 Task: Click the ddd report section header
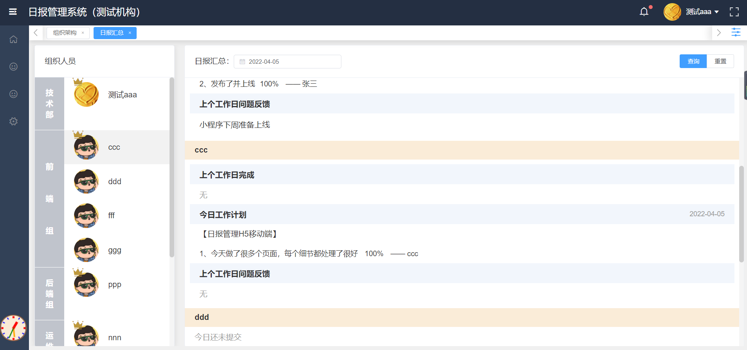point(462,318)
